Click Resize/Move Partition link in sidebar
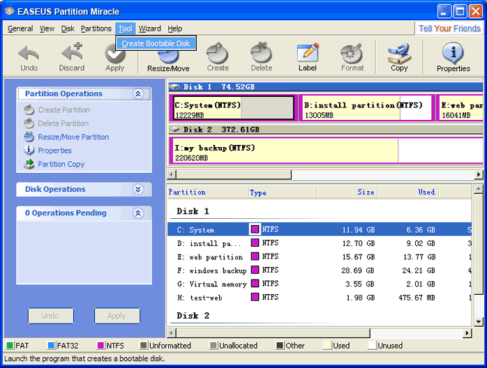Image resolution: width=487 pixels, height=368 pixels. point(73,137)
